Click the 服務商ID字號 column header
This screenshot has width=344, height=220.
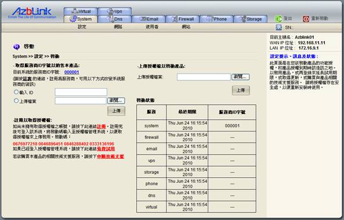[232, 112]
